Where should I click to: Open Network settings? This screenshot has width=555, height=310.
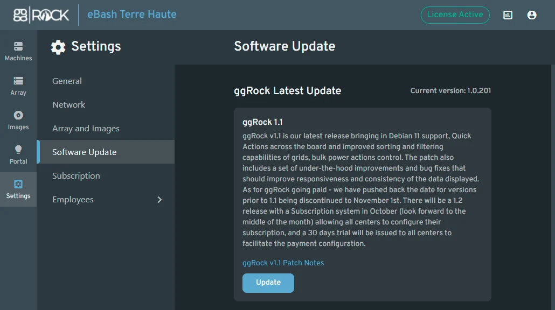coord(106,104)
